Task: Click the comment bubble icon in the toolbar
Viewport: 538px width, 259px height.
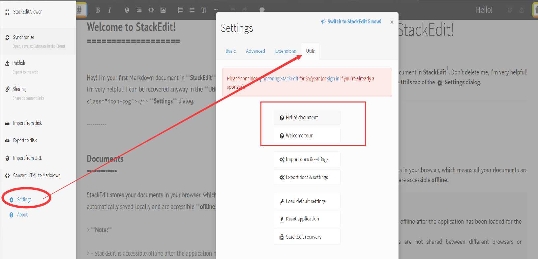Action: [x=262, y=10]
